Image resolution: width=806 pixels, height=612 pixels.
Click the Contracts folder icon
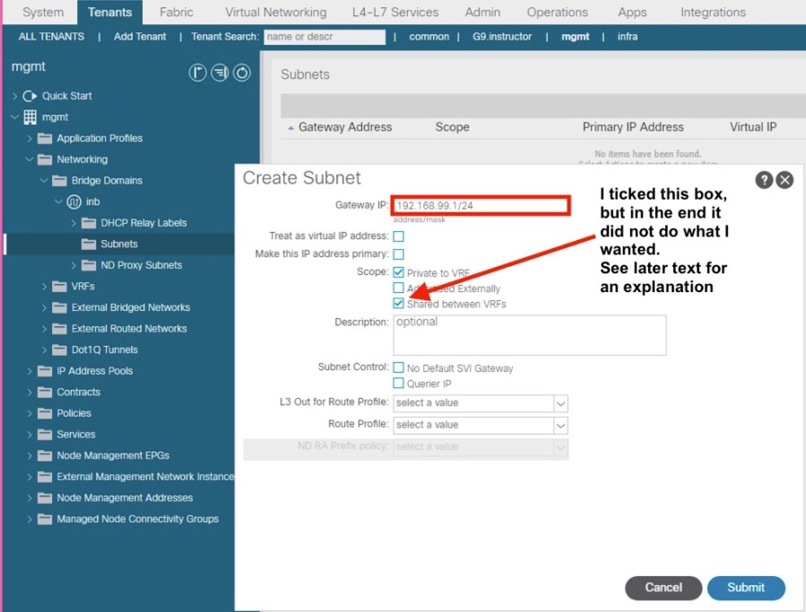[45, 392]
